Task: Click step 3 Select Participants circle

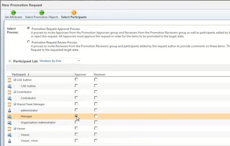Action: [74, 13]
